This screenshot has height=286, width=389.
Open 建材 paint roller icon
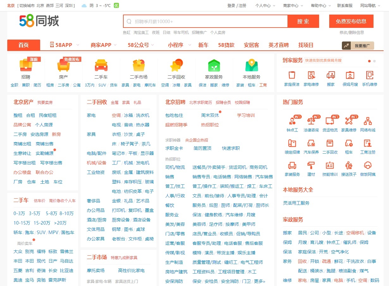[311, 165]
